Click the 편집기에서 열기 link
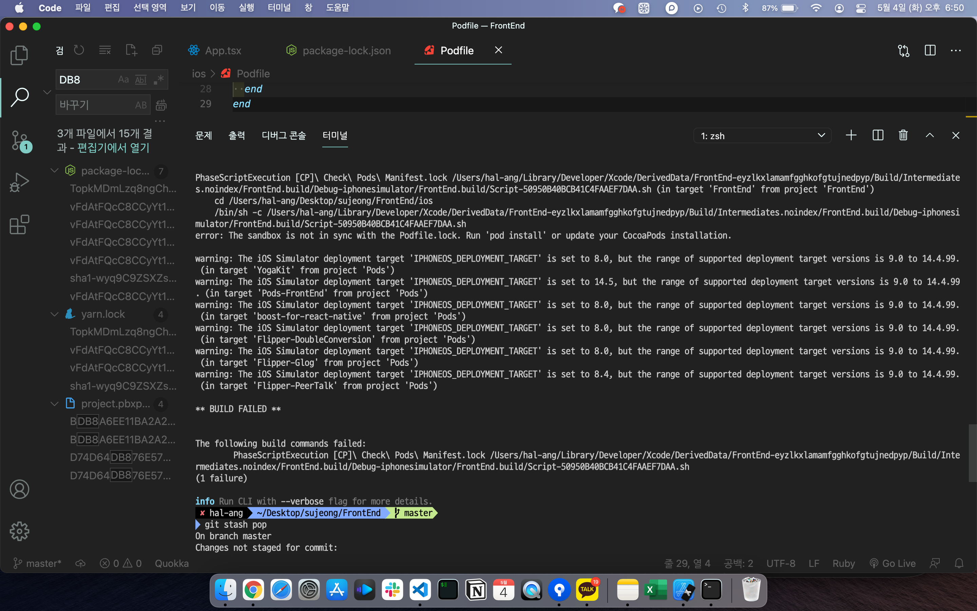 [x=113, y=148]
